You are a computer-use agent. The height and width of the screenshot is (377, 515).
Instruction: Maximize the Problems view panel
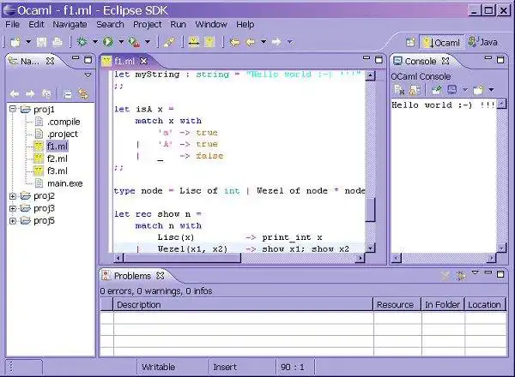(500, 274)
